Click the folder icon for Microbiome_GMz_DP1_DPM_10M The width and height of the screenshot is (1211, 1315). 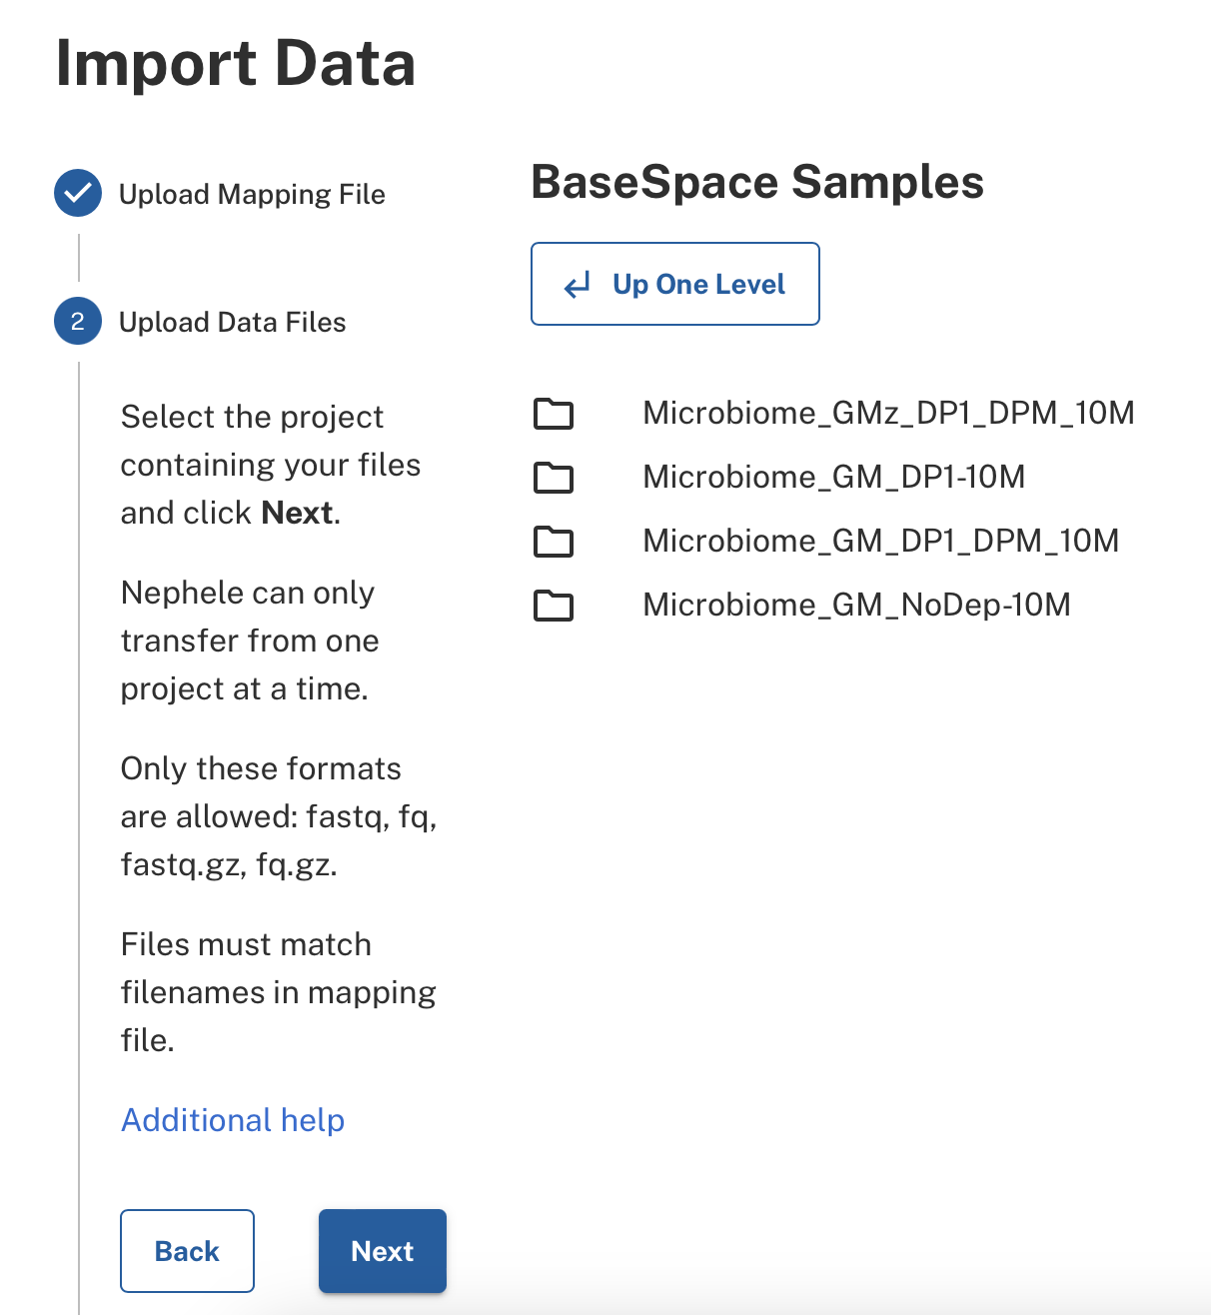(x=554, y=414)
